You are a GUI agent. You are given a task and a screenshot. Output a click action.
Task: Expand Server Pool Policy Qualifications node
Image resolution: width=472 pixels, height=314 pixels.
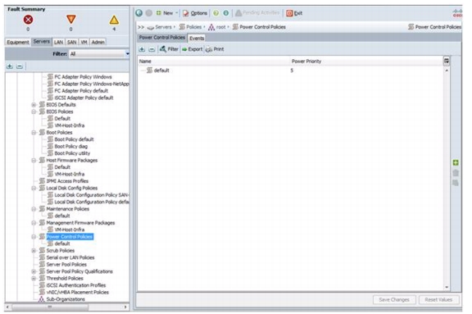(34, 271)
